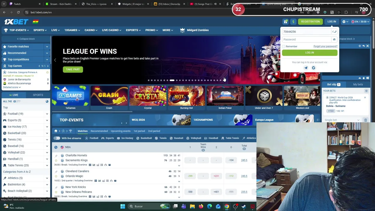The image size is (375, 211).
Task: Check the Remember checkbox
Action: (284, 47)
